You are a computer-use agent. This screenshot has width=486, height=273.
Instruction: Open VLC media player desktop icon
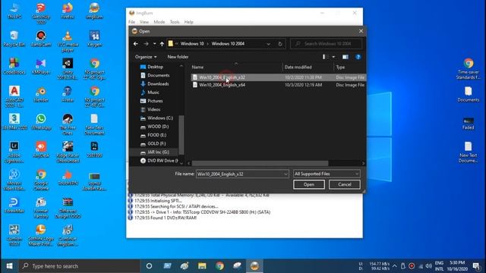(x=68, y=41)
